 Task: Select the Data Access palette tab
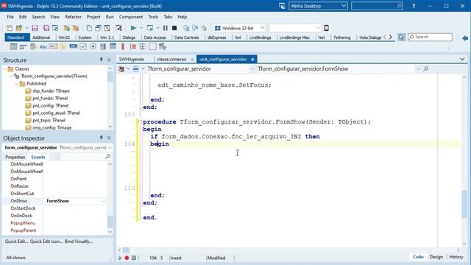point(155,38)
